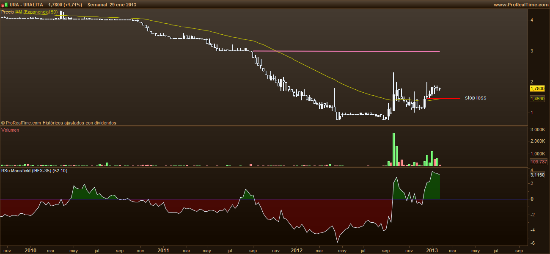Click the ProRealTime.com Históricos ajustados copyright text

pos(58,123)
